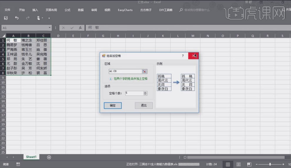Viewport: 291px width, 168px height.
Task: Click the 姓名加空格 dialog title icon
Action: point(104,56)
